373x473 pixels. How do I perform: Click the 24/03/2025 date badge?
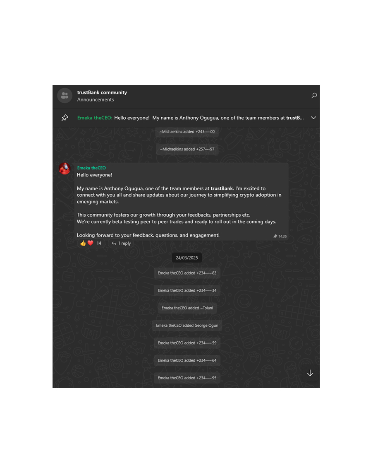(x=187, y=258)
